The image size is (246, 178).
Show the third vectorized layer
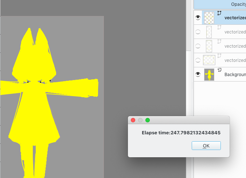click(x=198, y=46)
